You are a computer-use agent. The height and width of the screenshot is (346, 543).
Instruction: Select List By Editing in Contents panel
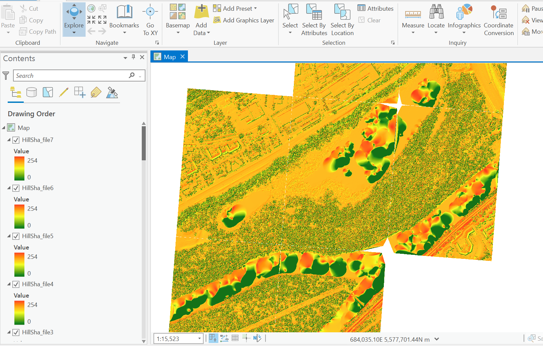[64, 92]
